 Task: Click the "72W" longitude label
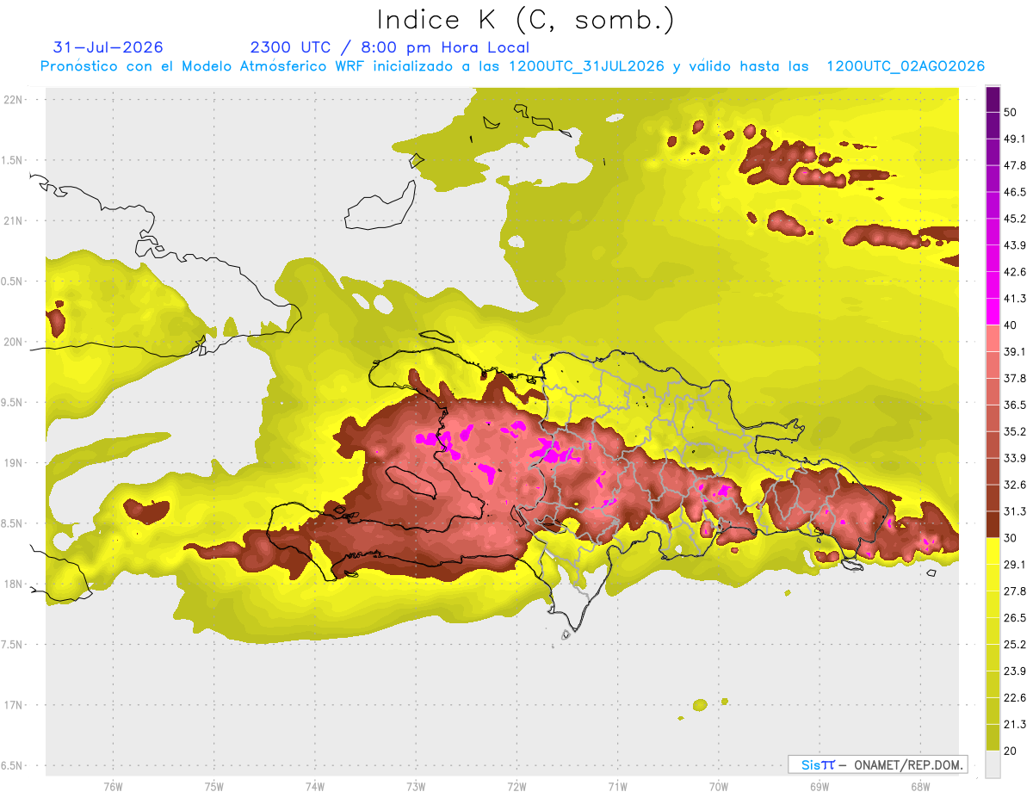(x=516, y=786)
